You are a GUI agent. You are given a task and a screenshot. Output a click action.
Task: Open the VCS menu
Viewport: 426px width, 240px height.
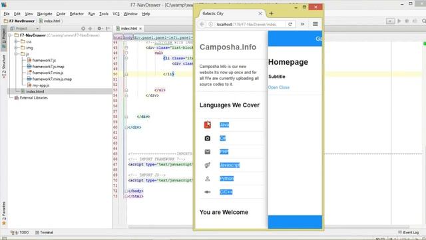(x=116, y=13)
